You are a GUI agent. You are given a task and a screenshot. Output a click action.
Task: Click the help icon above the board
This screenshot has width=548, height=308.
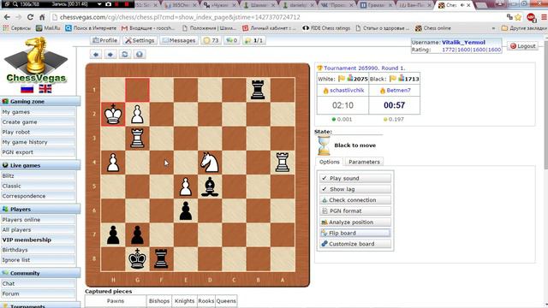point(140,55)
